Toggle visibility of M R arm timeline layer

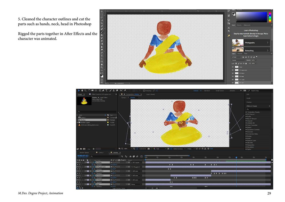(77, 162)
